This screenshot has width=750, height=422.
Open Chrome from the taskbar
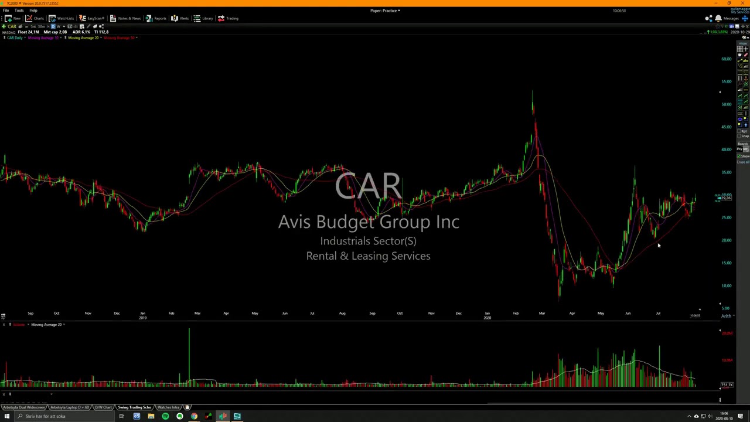194,416
